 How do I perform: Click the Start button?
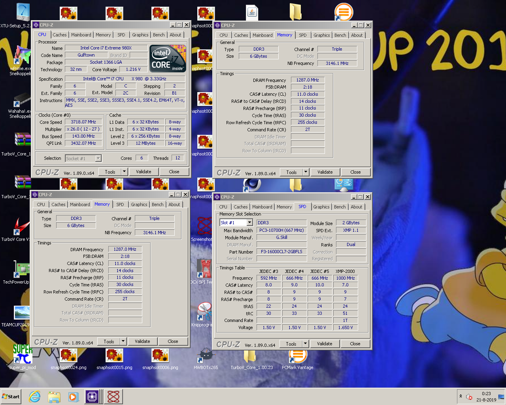11,397
